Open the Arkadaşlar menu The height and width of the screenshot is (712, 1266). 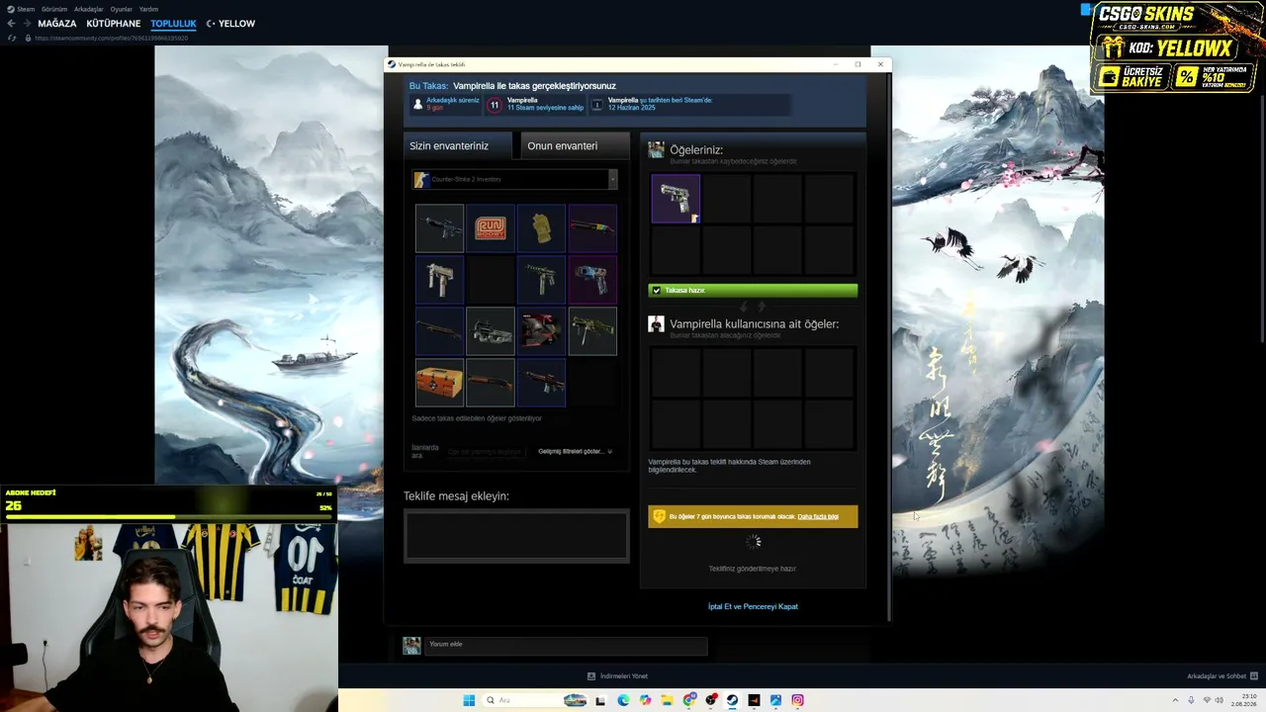[89, 9]
